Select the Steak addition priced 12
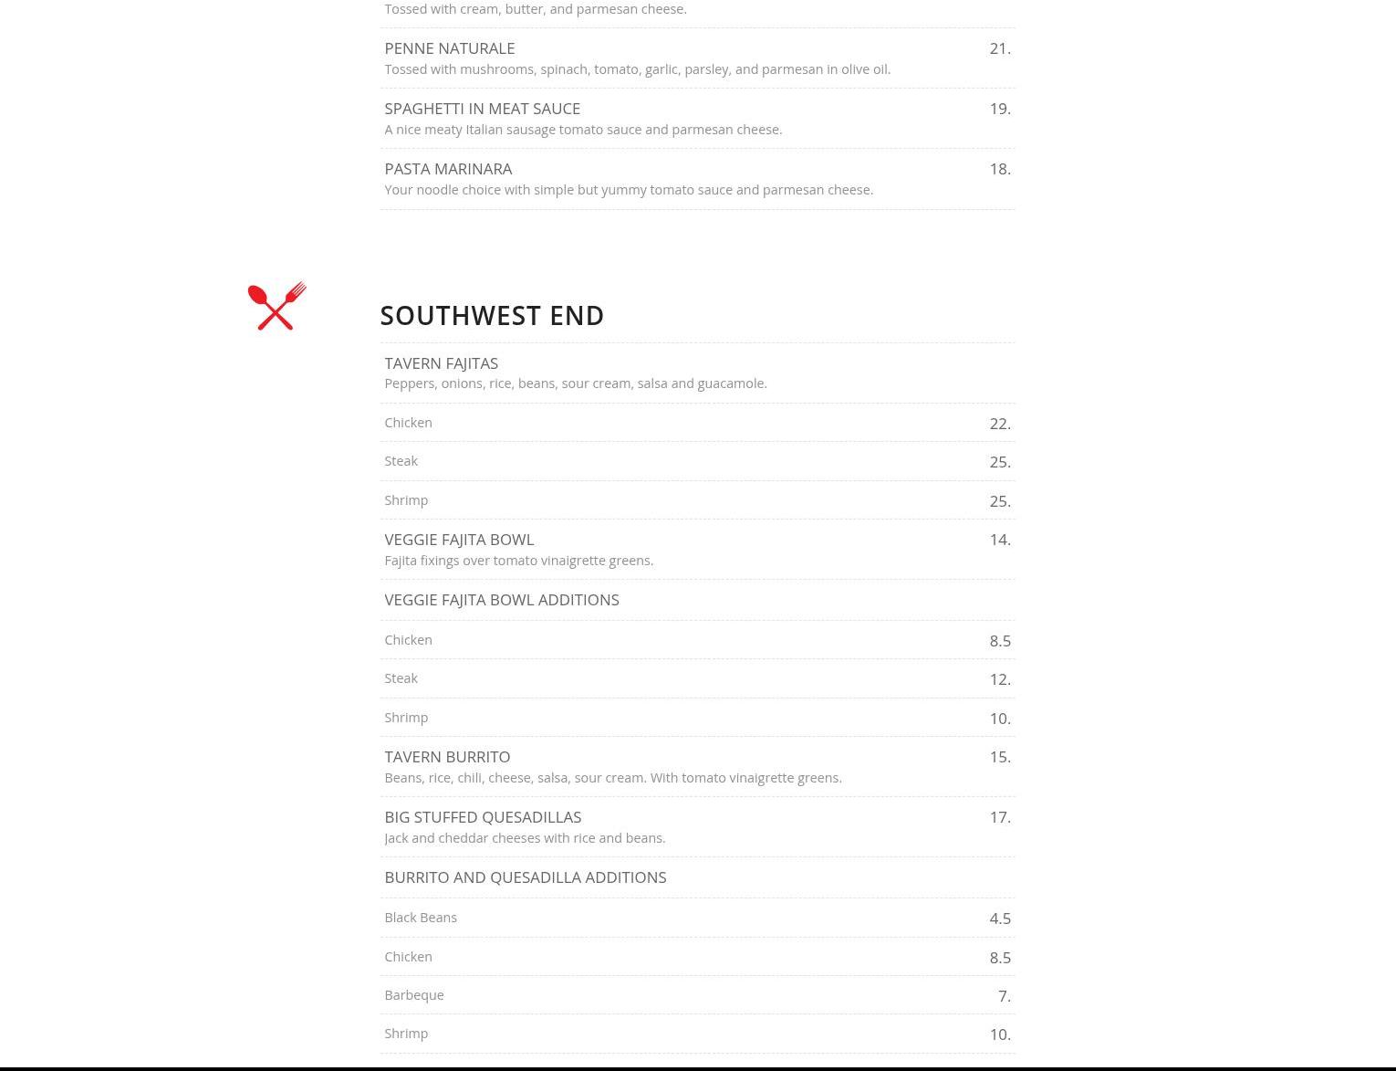 point(401,678)
